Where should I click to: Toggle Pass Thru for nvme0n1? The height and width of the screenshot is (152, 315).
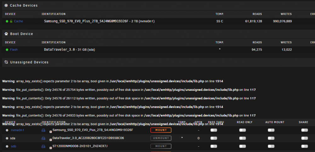214,130
